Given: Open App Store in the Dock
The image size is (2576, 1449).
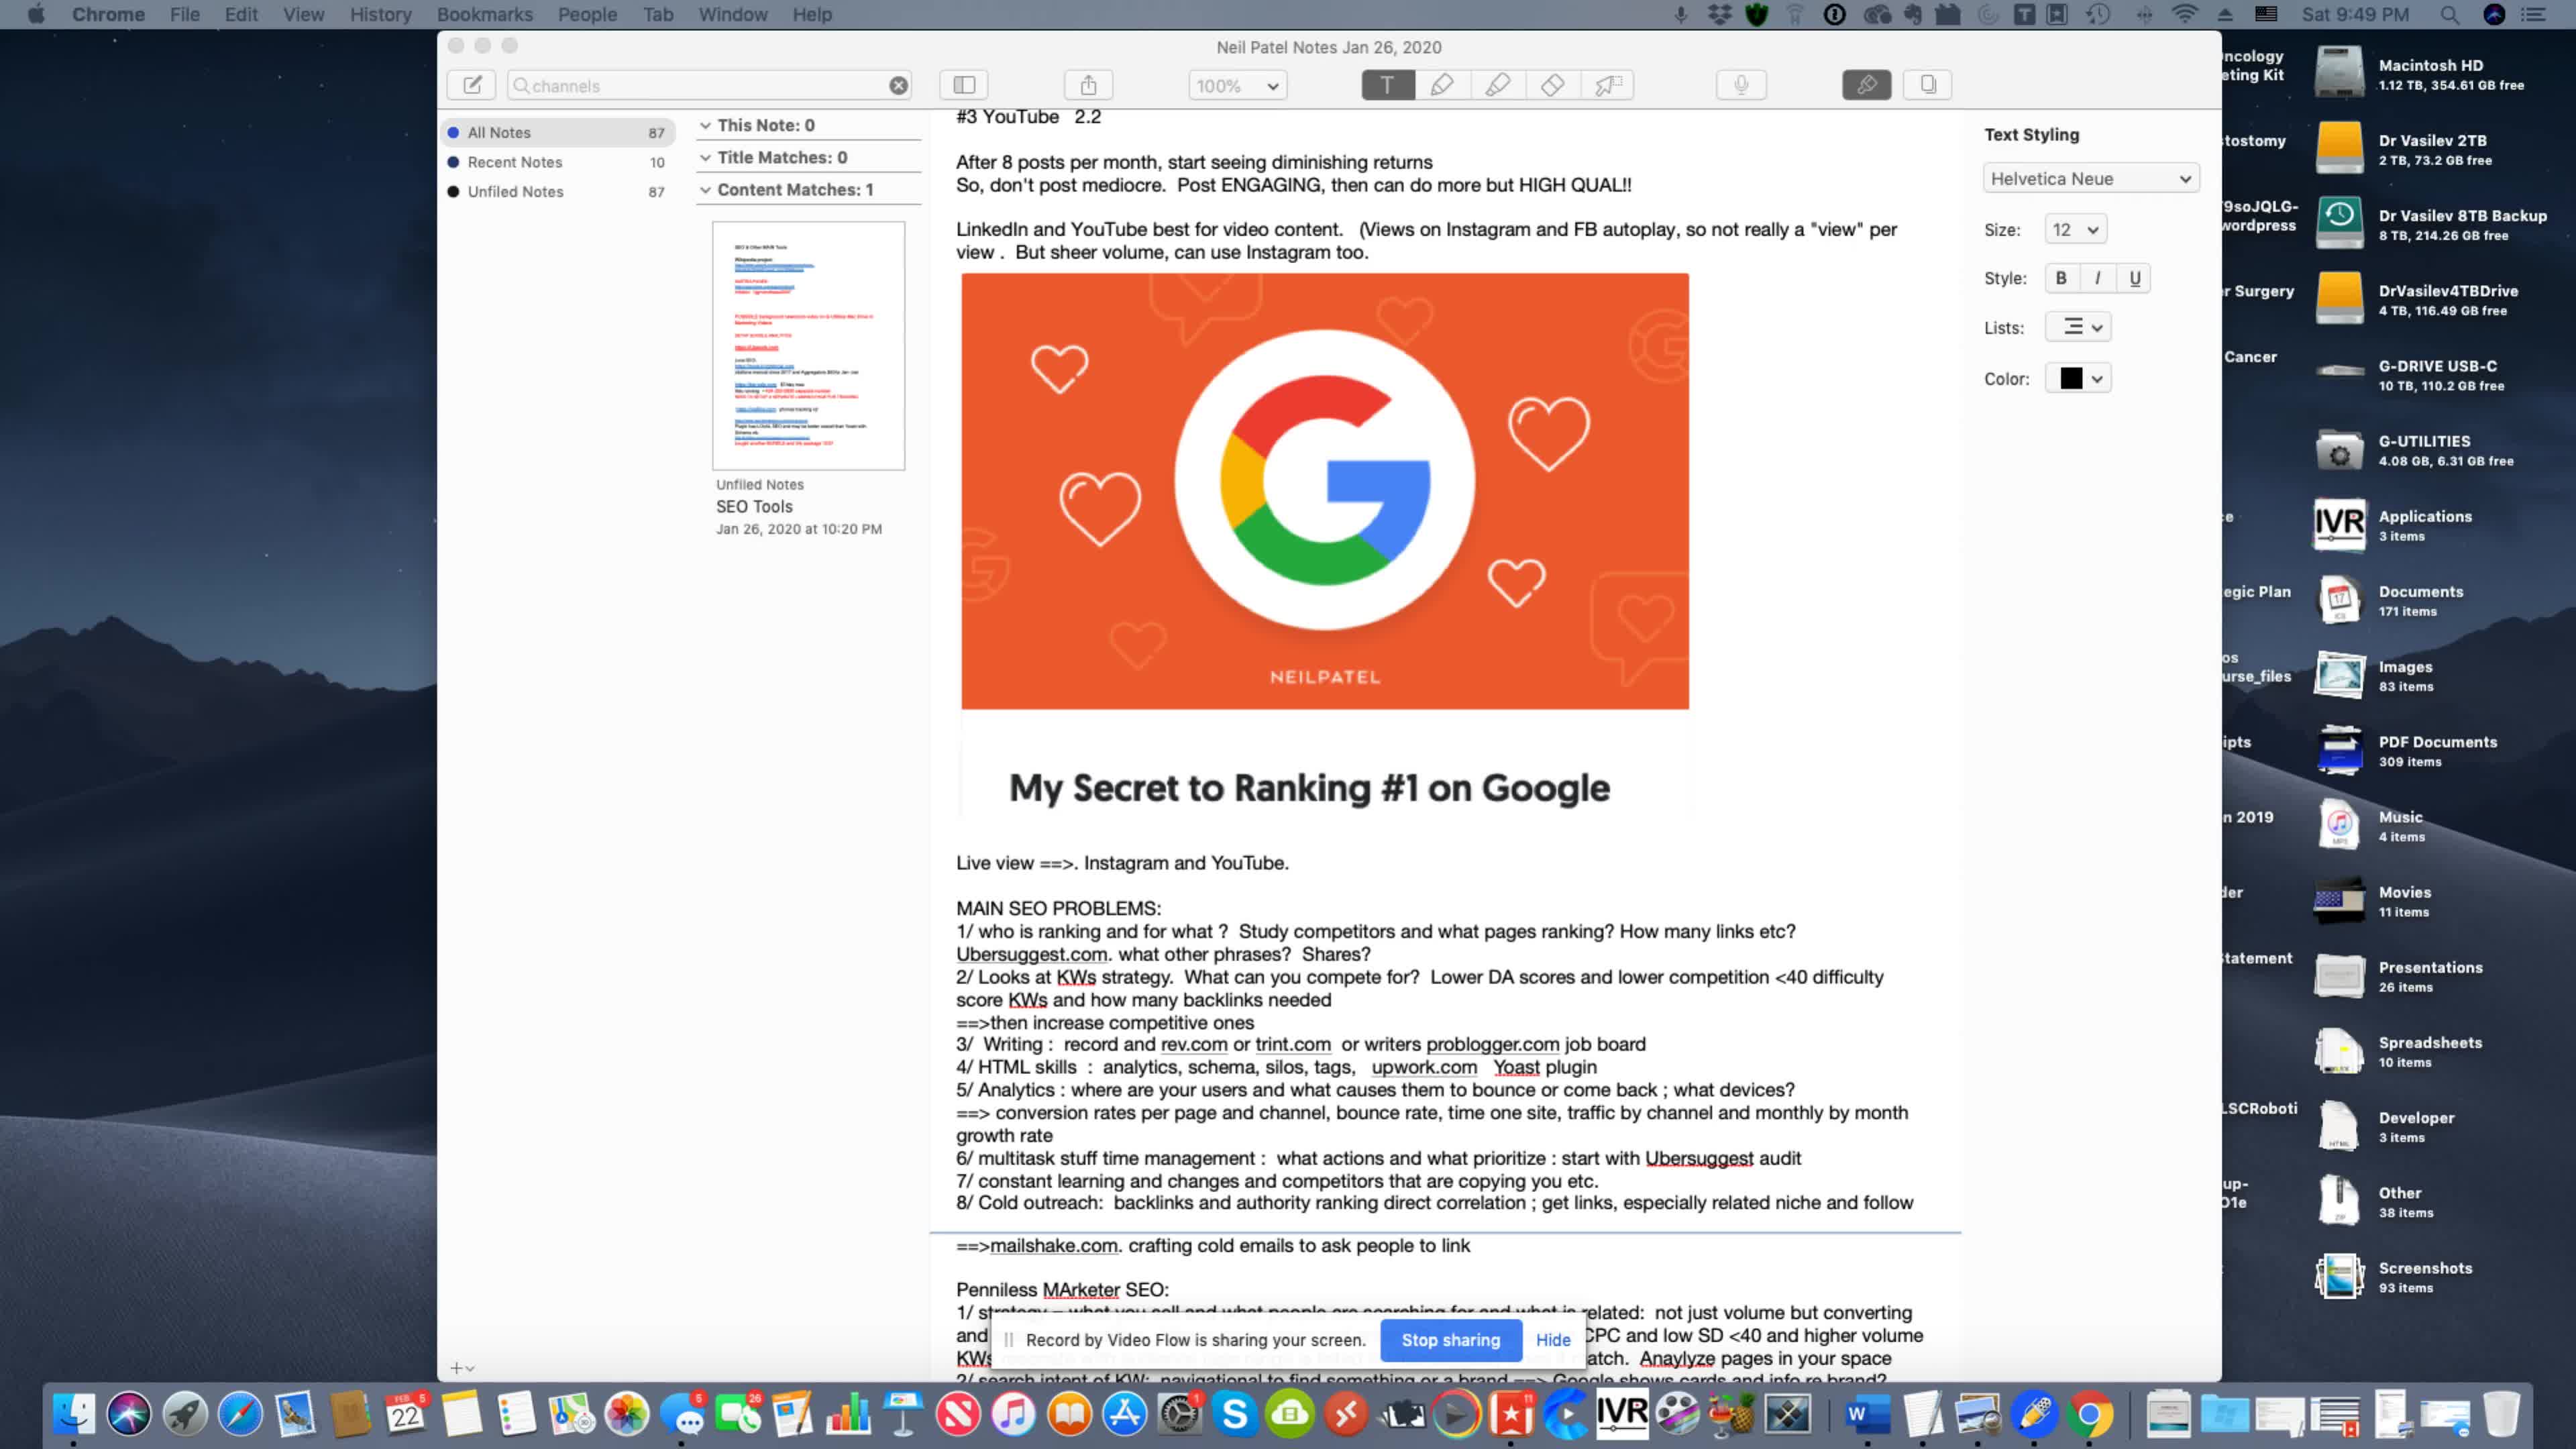Looking at the screenshot, I should coord(1124,1414).
